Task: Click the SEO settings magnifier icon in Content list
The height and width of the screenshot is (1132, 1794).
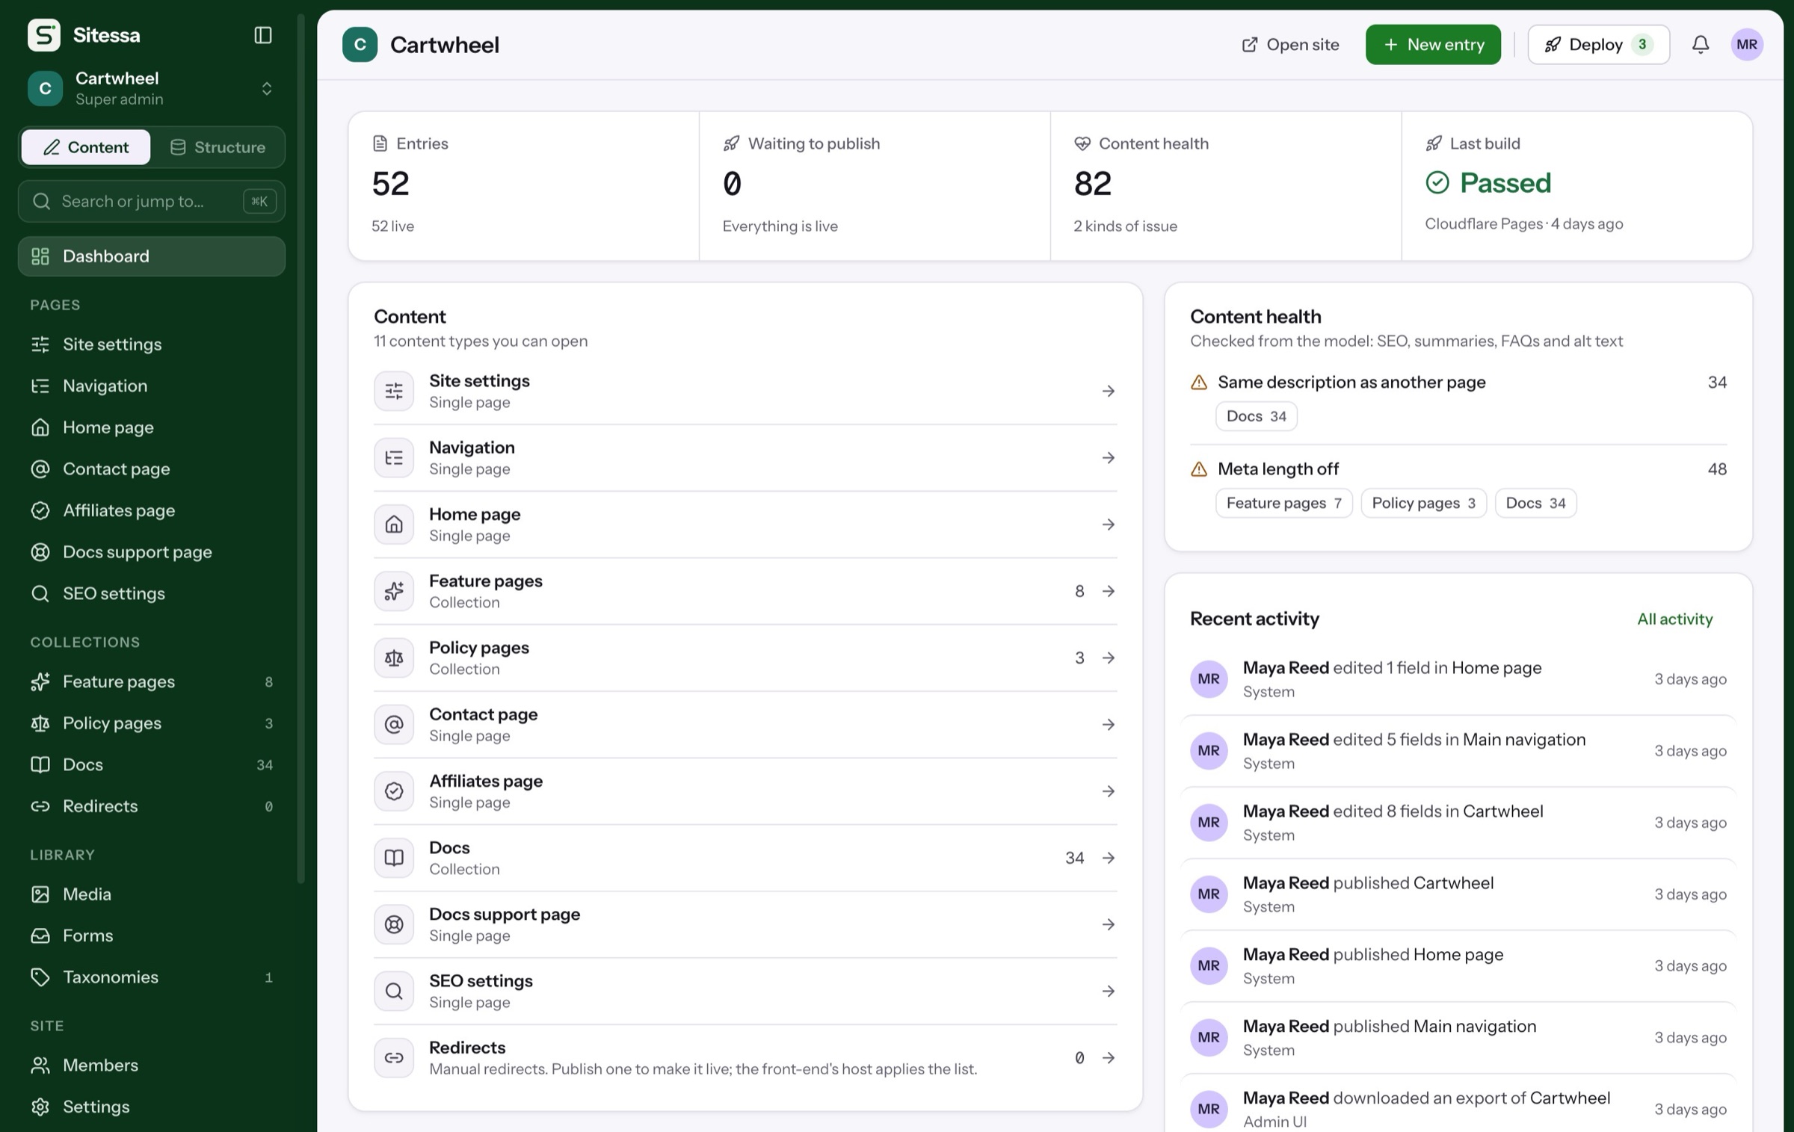Action: click(394, 991)
